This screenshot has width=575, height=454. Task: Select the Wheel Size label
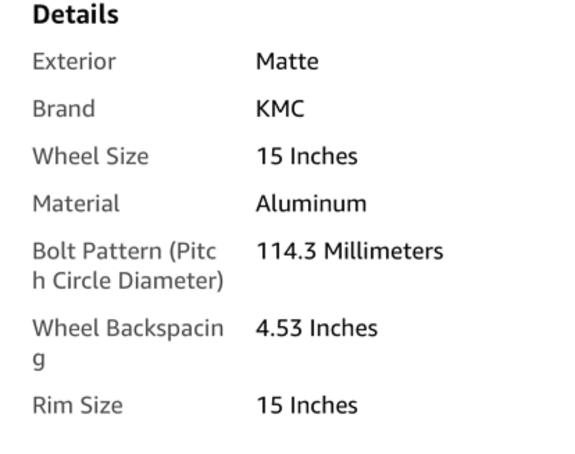pyautogui.click(x=91, y=156)
